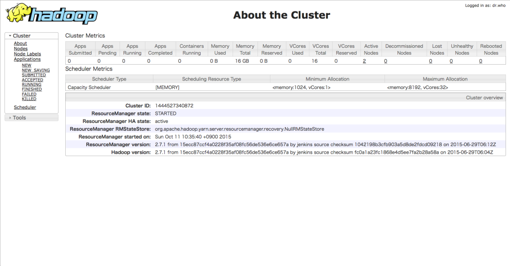The height and width of the screenshot is (266, 510).
Task: Show KILLED applications
Action: [29, 99]
